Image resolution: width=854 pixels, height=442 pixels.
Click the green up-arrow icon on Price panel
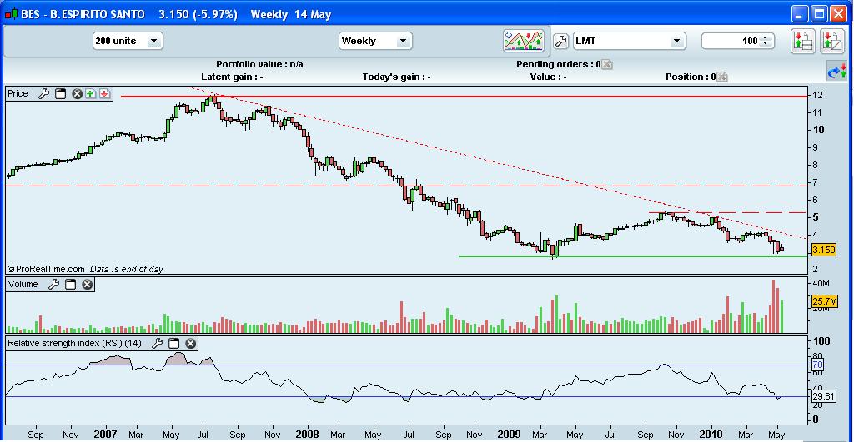point(90,93)
